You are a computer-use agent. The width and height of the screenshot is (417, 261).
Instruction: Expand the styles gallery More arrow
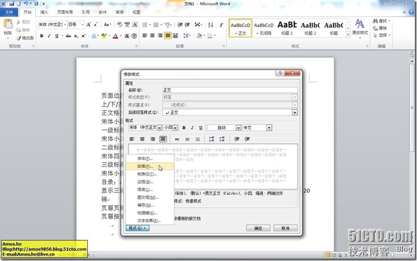click(349, 35)
